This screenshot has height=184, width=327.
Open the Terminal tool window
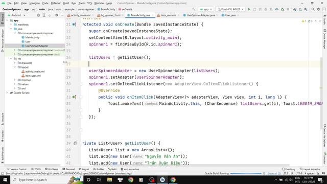68,169
